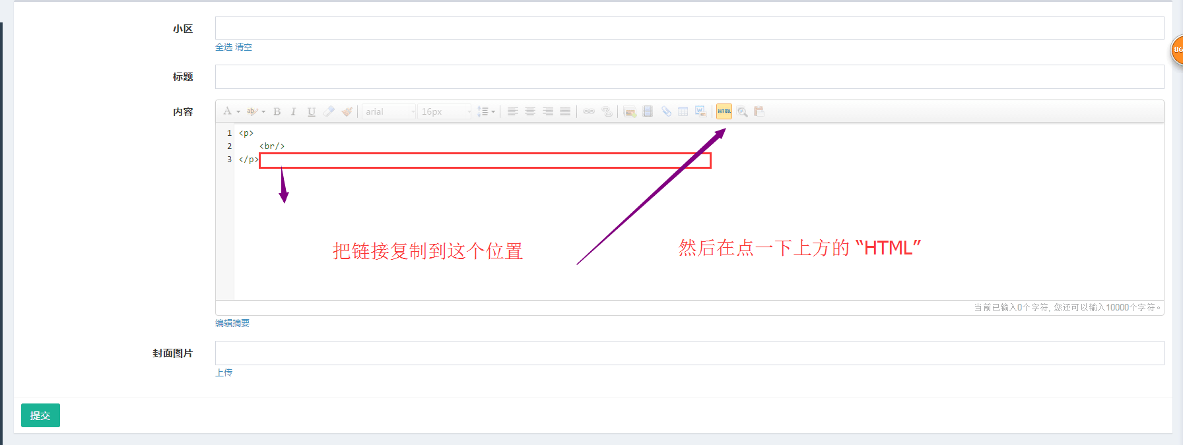This screenshot has height=445, width=1183.
Task: Click the preview magnifier icon
Action: [742, 112]
